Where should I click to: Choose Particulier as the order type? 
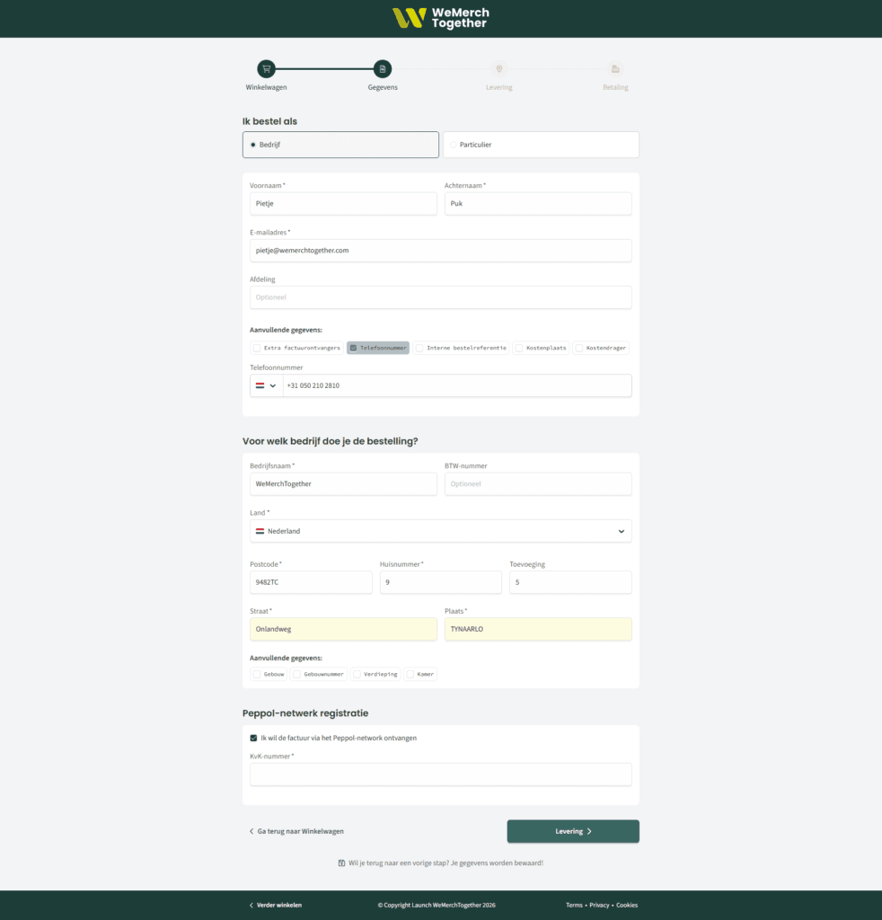coord(454,145)
